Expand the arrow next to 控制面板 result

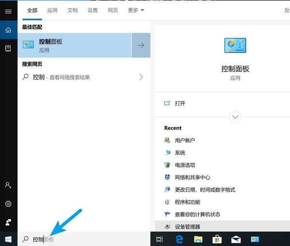141,45
